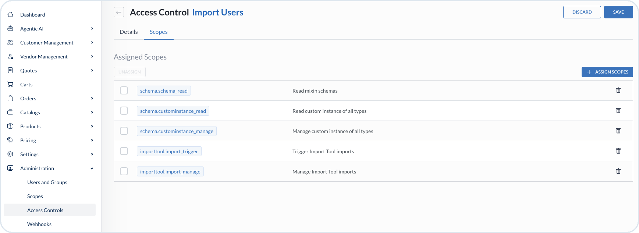Click the Dashboard home icon
Screen dimensions: 639x233
10,15
